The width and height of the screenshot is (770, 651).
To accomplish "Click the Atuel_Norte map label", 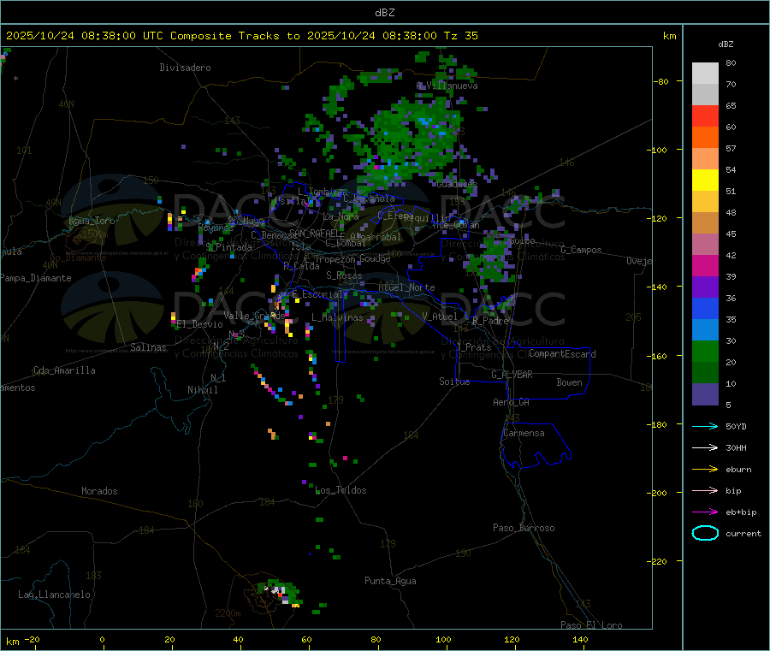I will (x=406, y=287).
